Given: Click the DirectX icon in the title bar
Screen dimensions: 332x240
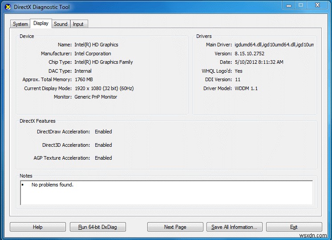Looking at the screenshot, I should 8,7.
